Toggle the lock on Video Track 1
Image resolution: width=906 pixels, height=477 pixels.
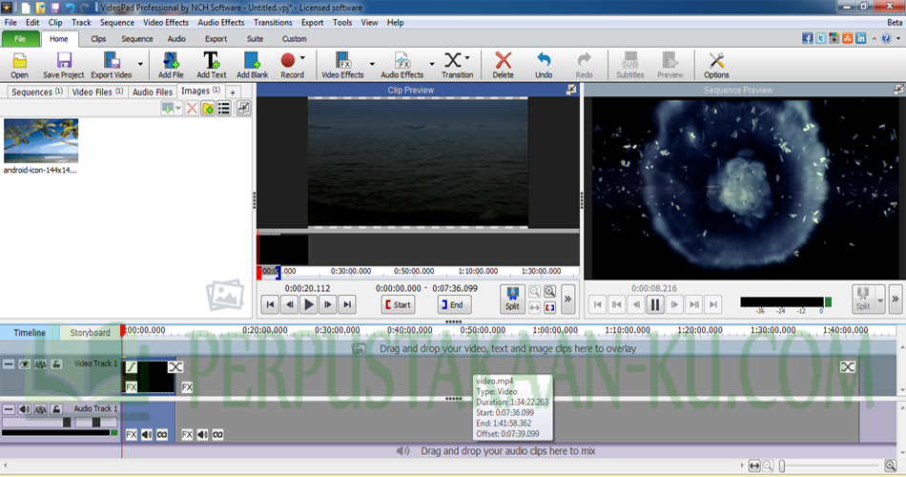(56, 364)
